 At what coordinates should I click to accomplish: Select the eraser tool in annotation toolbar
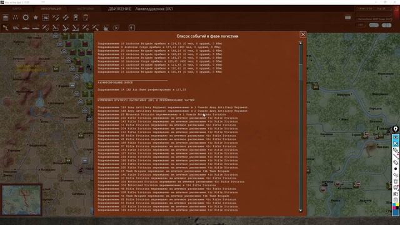pos(396,162)
